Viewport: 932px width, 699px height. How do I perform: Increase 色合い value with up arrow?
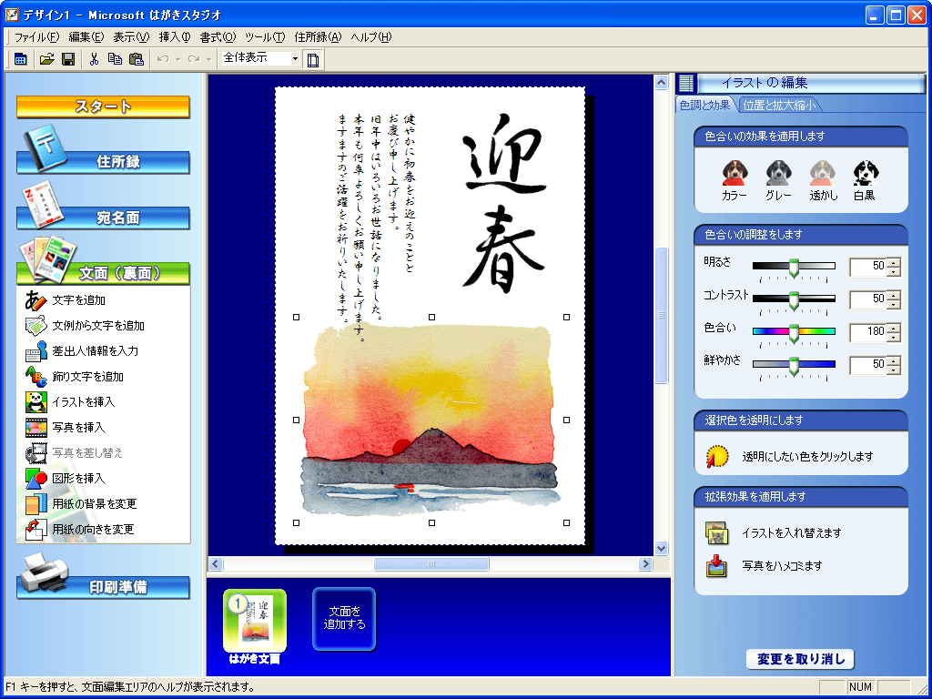point(894,328)
